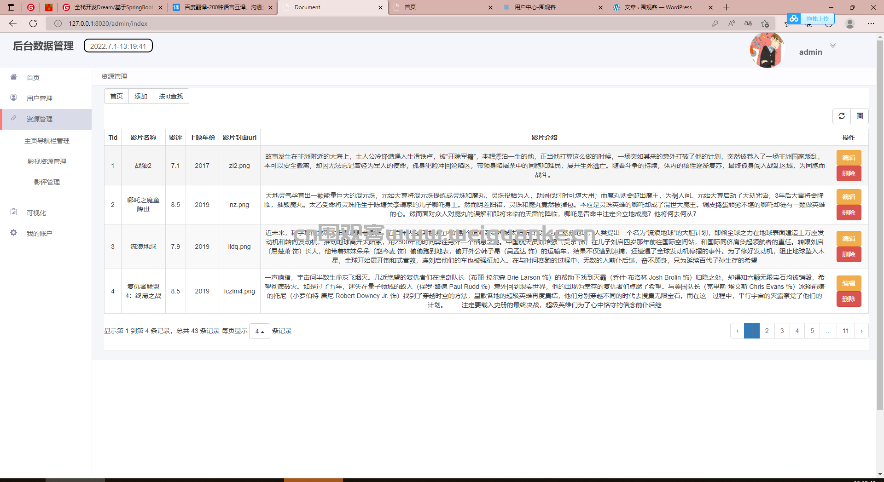884x482 pixels.
Task: Open 影评管理 submenu item
Action: 47,182
